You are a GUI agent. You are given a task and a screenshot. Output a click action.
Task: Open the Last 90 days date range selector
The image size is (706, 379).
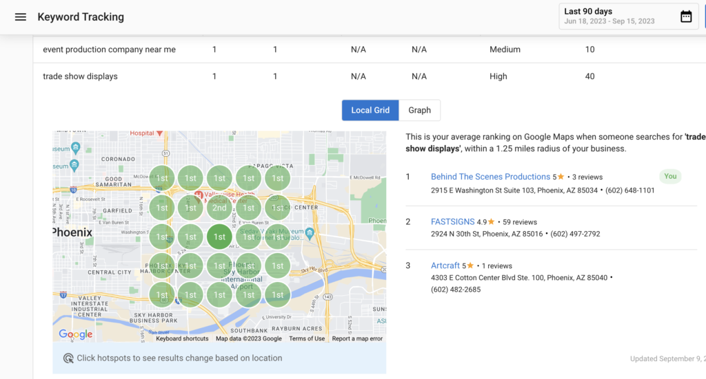point(628,17)
